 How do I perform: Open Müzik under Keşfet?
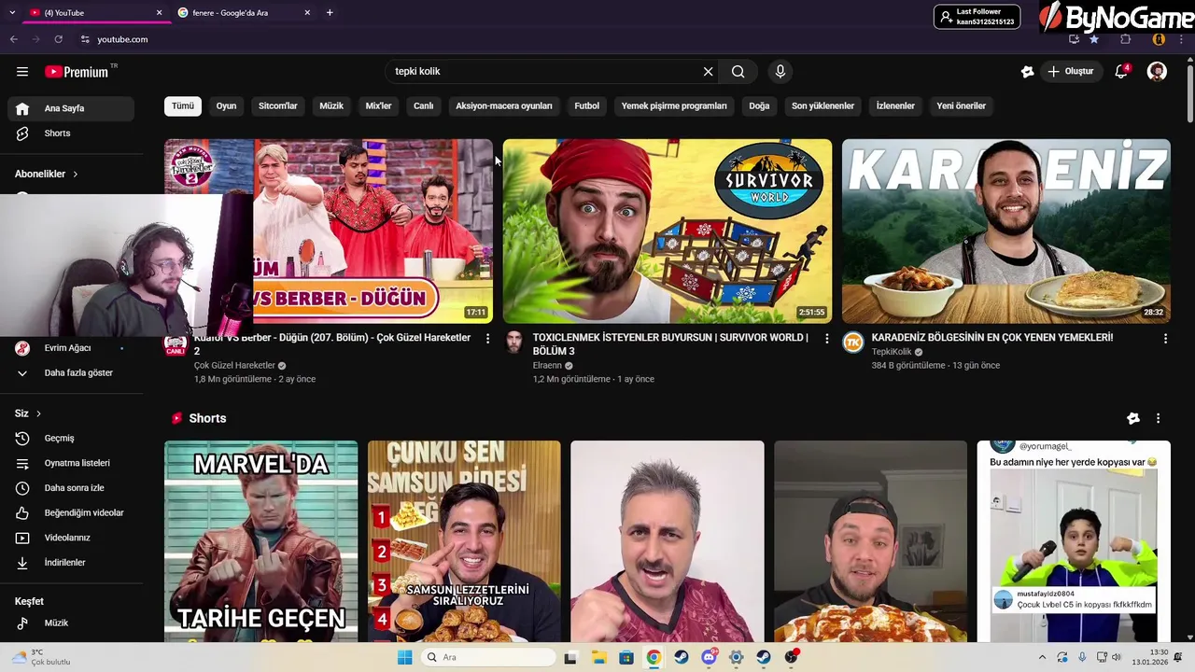(71, 623)
